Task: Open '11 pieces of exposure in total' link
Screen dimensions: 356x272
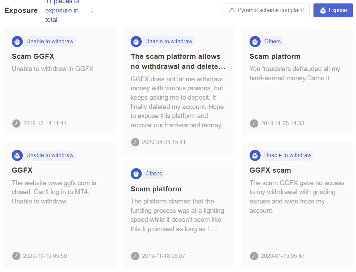Action: (x=63, y=10)
